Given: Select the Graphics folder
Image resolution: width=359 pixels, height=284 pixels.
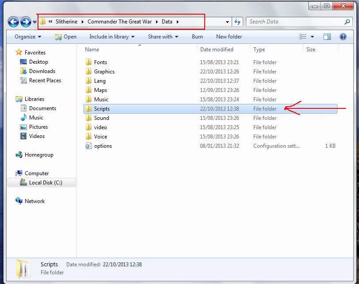Looking at the screenshot, I should pyautogui.click(x=104, y=72).
